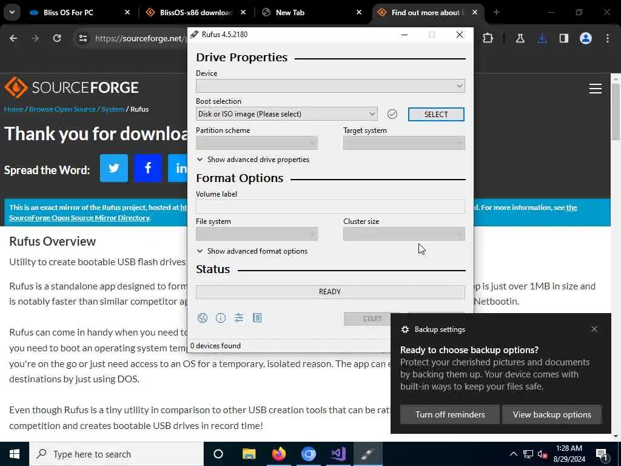Open Rufus settings sliders icon
Screen dimensions: 621x466
click(x=239, y=318)
